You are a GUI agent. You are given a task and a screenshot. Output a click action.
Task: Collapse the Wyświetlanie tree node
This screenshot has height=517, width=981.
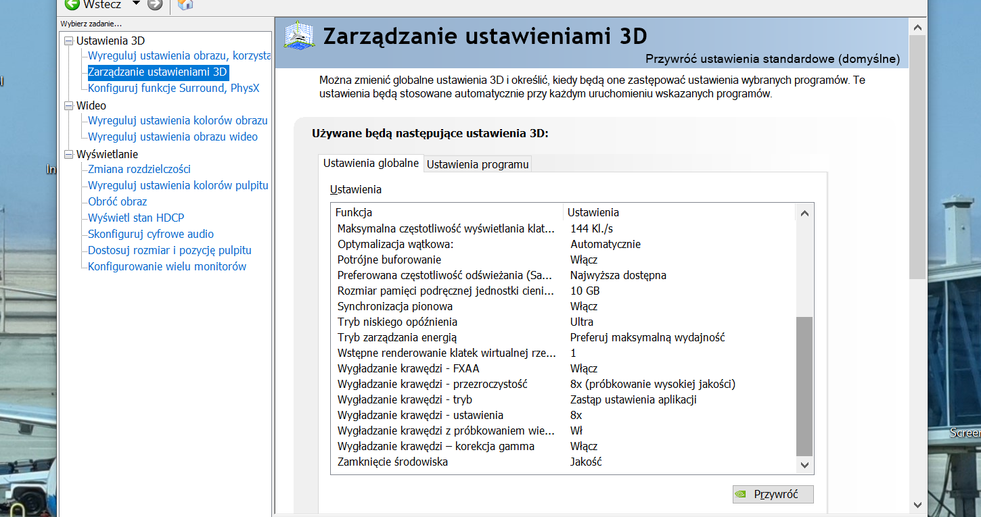pos(68,154)
